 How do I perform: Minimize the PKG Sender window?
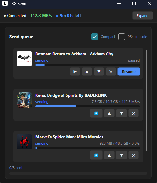119,3
